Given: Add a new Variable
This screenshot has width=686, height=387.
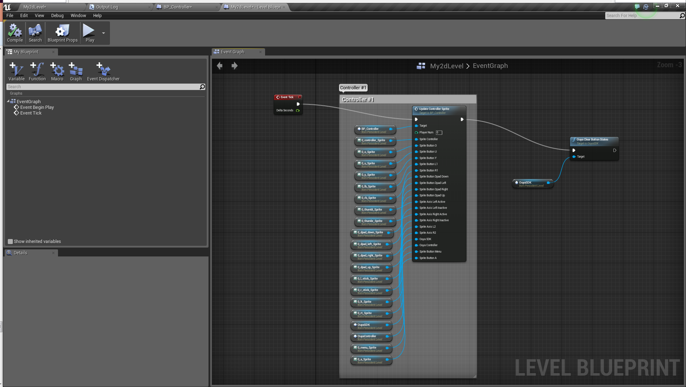Looking at the screenshot, I should 16,71.
